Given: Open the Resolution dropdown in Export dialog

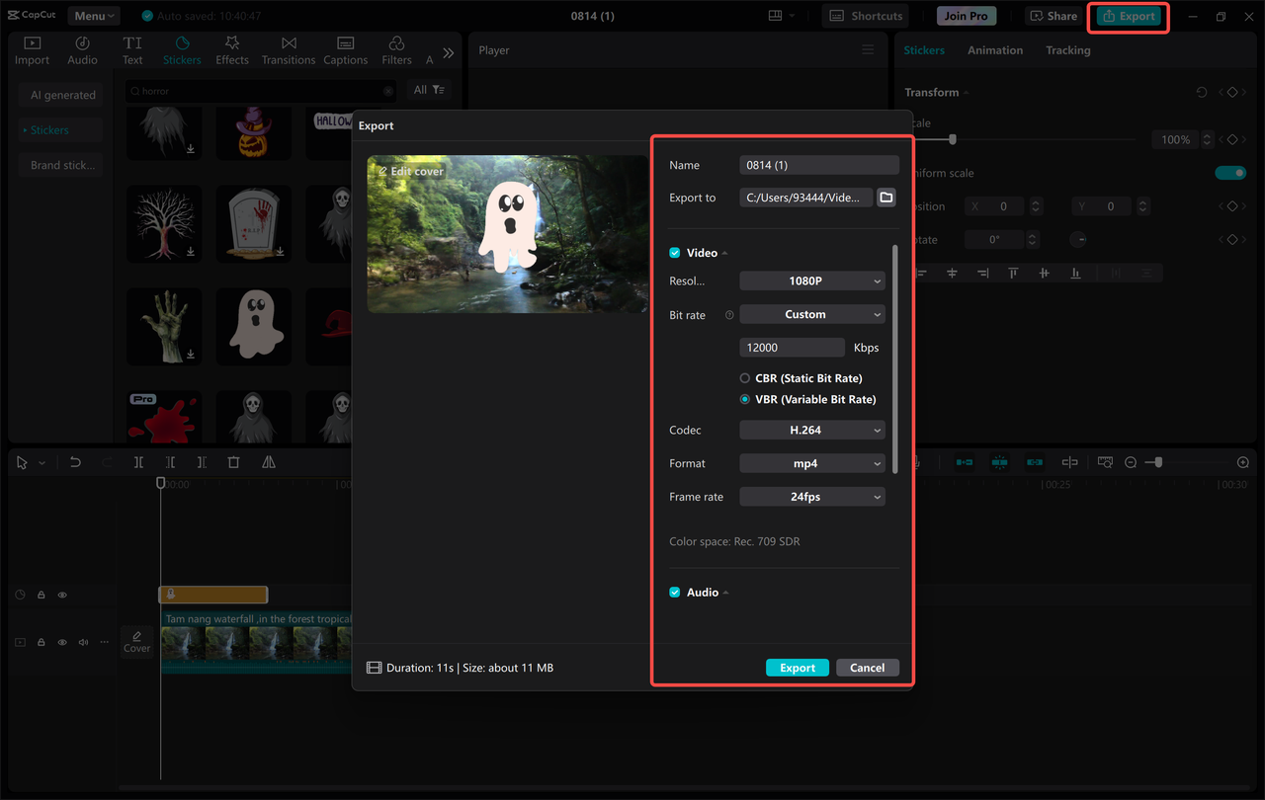Looking at the screenshot, I should coord(811,280).
